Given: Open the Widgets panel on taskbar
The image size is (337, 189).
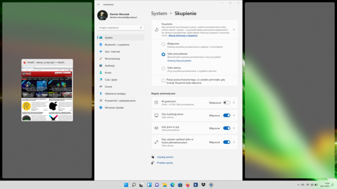Looking at the screenshot, I should click(149, 185).
